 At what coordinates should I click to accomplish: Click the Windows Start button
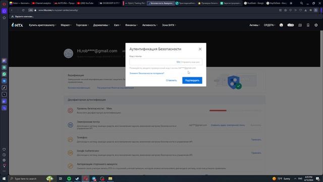[x=4, y=178]
